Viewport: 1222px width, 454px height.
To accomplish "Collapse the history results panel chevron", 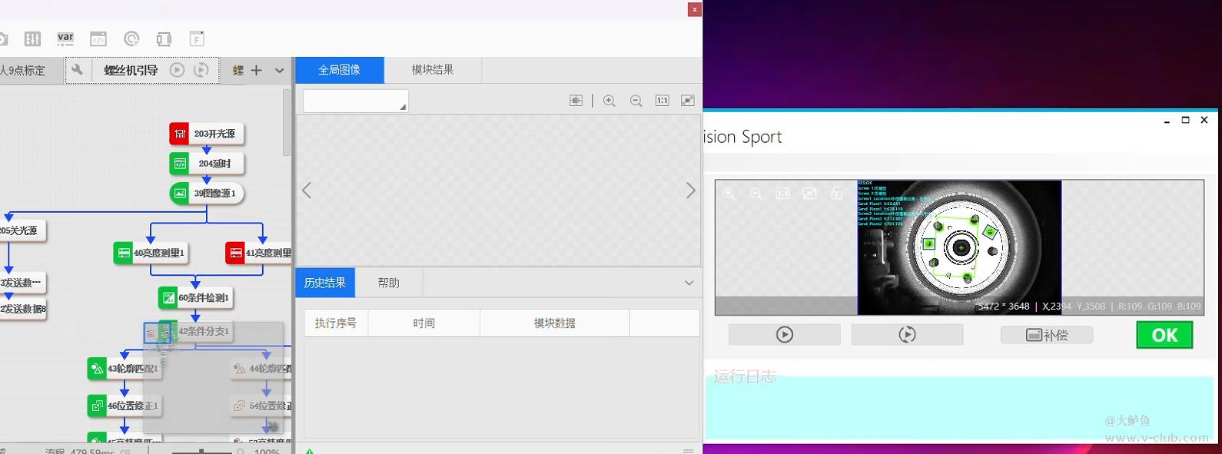I will tap(689, 283).
